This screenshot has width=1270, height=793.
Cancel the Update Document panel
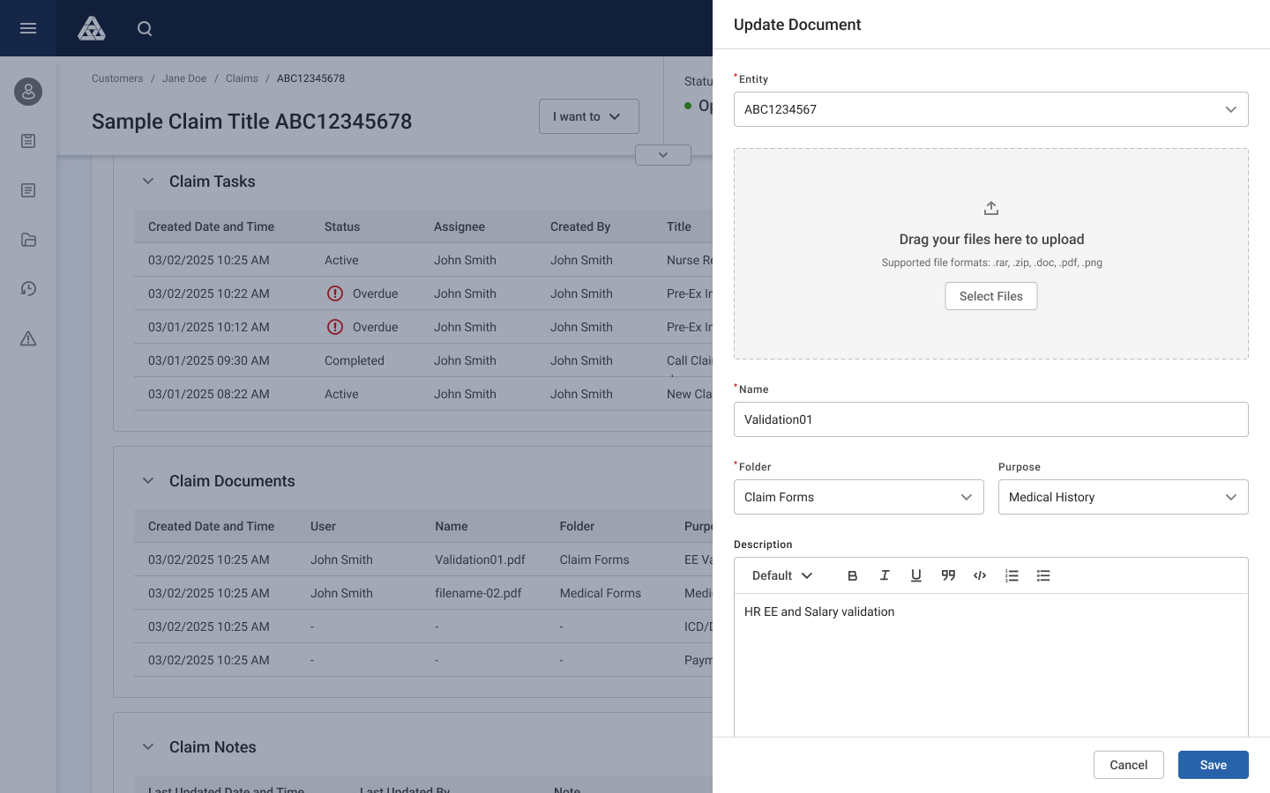coord(1129,765)
